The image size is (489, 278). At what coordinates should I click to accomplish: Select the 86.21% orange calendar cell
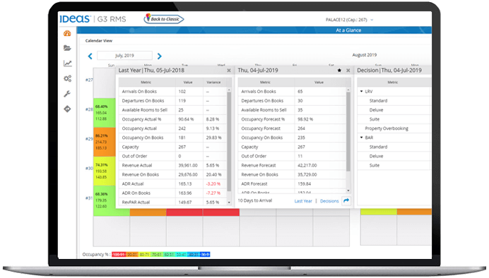104,142
